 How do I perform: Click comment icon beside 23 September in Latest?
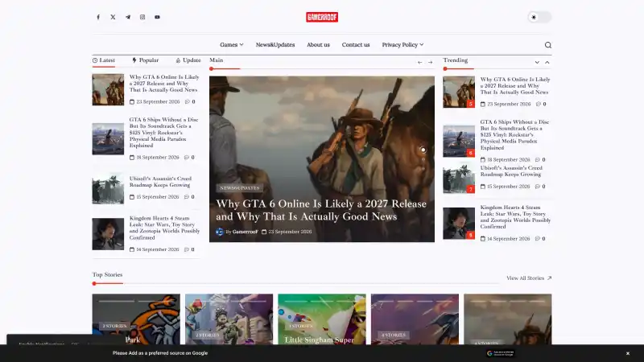click(188, 102)
